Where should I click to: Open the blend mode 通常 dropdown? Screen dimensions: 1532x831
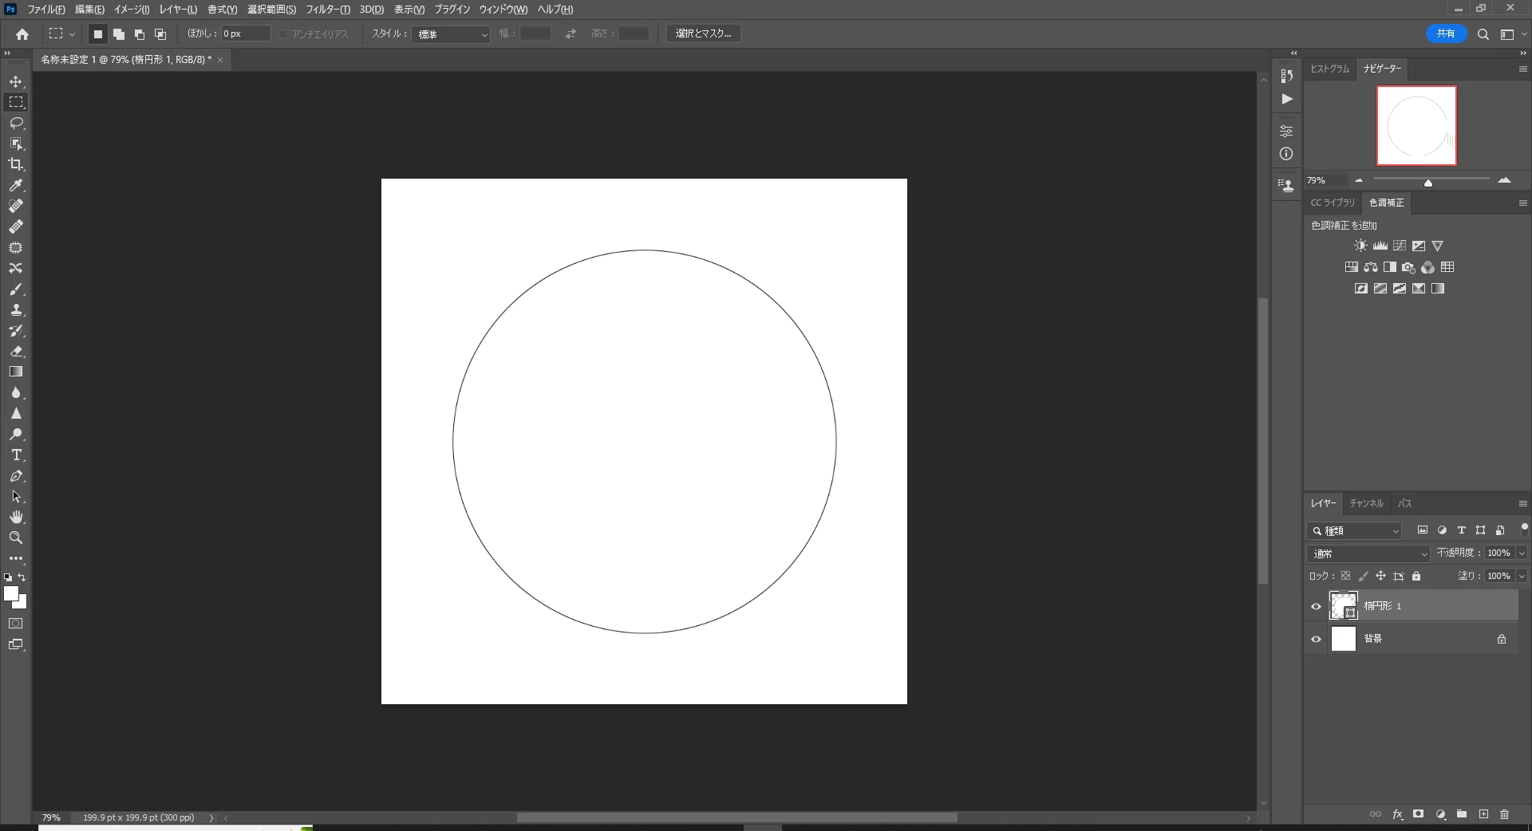pyautogui.click(x=1368, y=553)
